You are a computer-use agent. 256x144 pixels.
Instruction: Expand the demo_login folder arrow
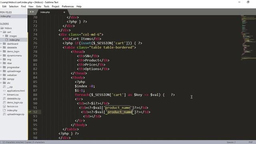coord(1,51)
